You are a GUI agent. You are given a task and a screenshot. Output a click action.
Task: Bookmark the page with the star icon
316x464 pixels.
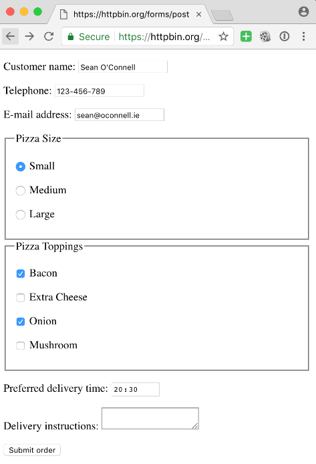224,36
